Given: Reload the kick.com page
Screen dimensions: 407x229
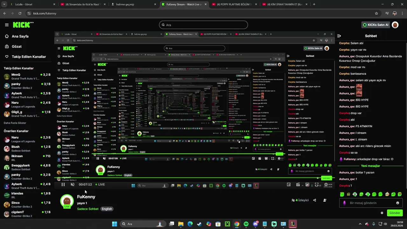Looking at the screenshot, I should click(20, 13).
